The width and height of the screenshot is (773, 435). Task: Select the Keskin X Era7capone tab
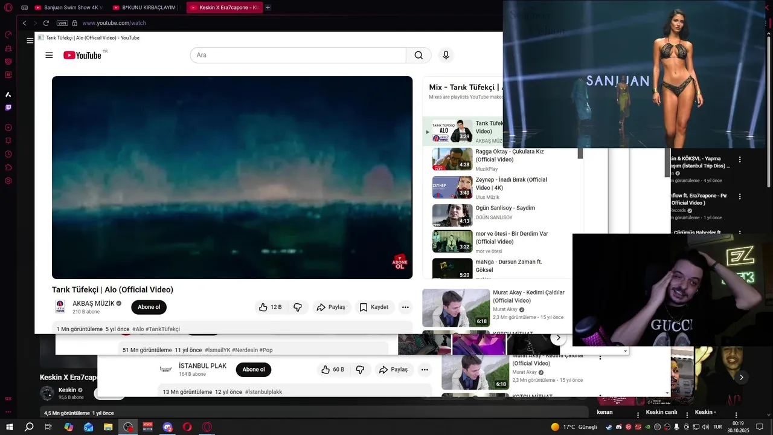coord(224,7)
